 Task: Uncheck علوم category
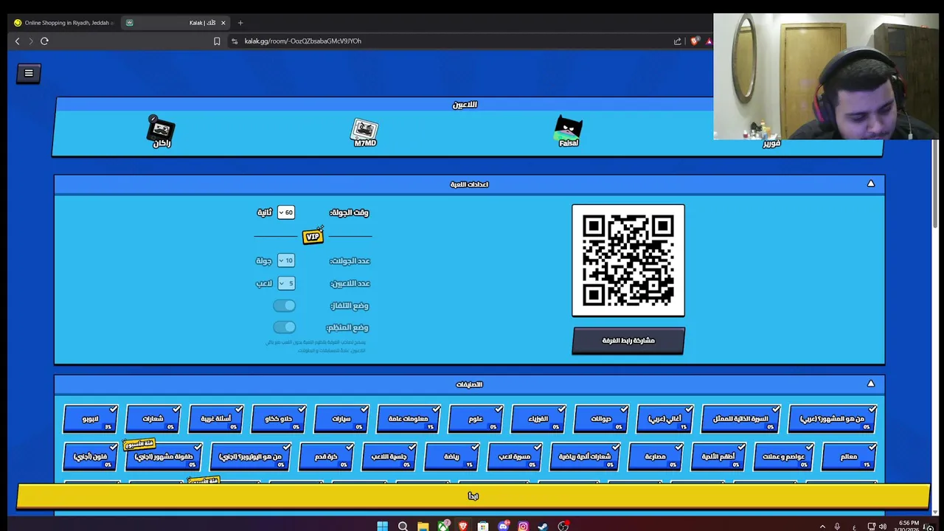tap(476, 419)
